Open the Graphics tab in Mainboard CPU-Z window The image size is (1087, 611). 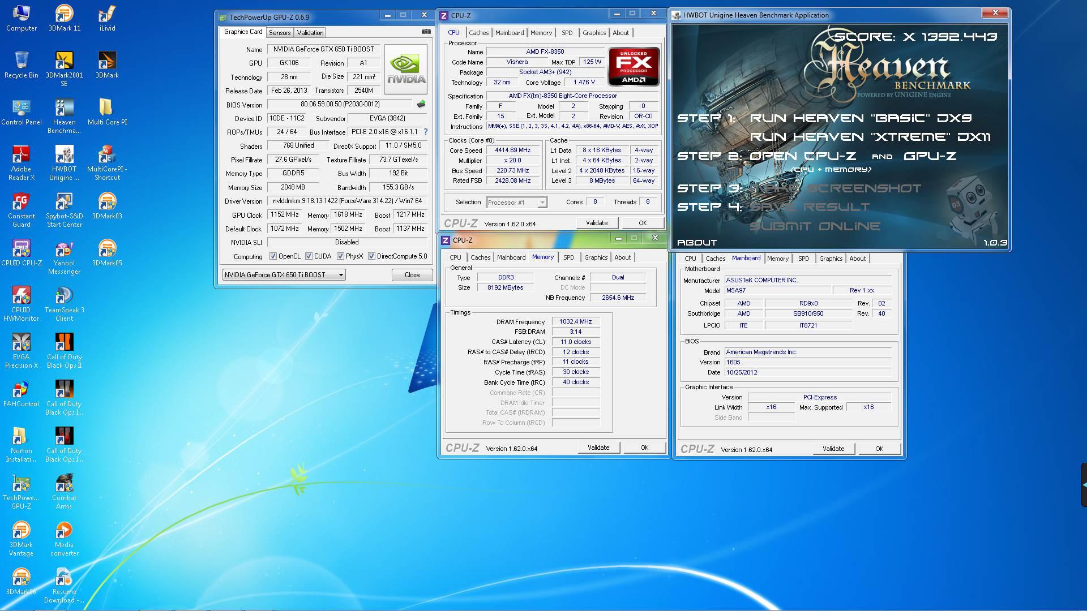[x=831, y=259]
